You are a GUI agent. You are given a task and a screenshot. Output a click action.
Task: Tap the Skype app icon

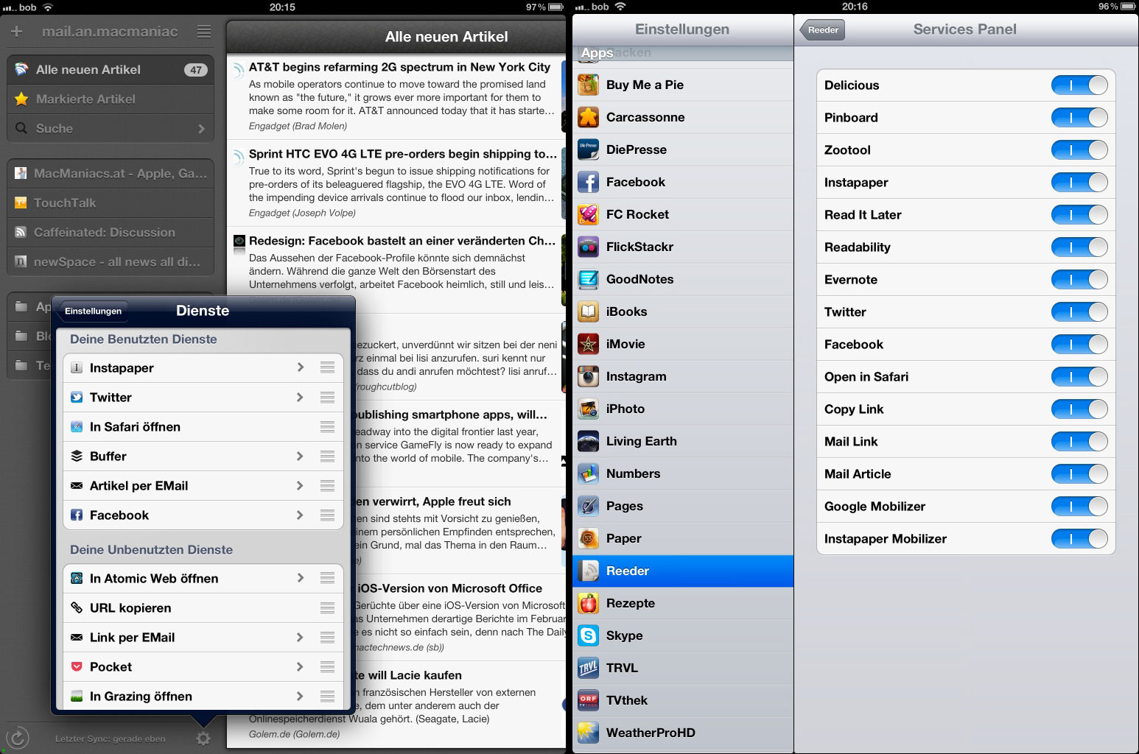[588, 635]
